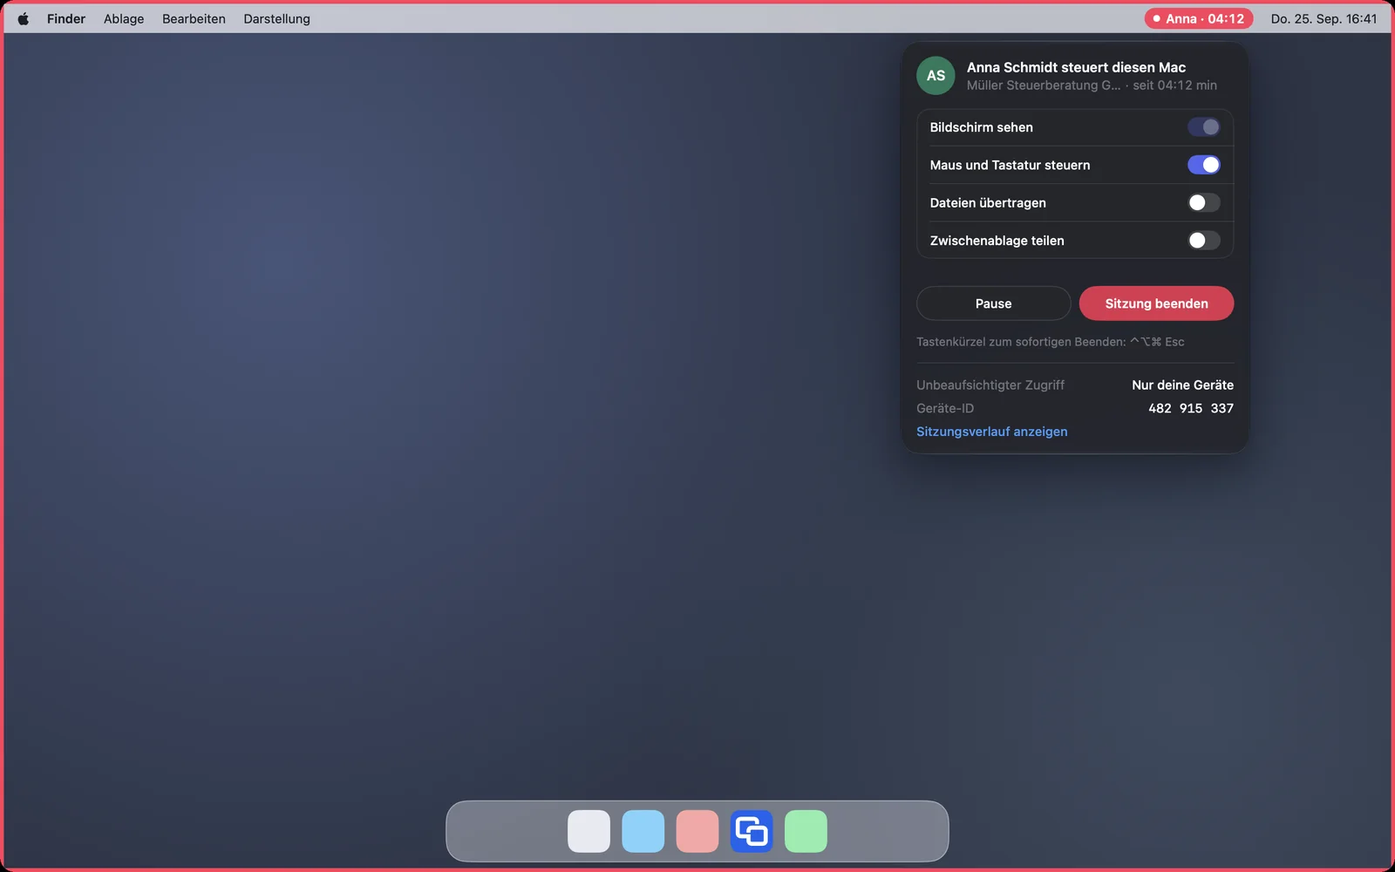The height and width of the screenshot is (872, 1395).
Task: Click the Nur deine Geräte value
Action: click(1182, 385)
